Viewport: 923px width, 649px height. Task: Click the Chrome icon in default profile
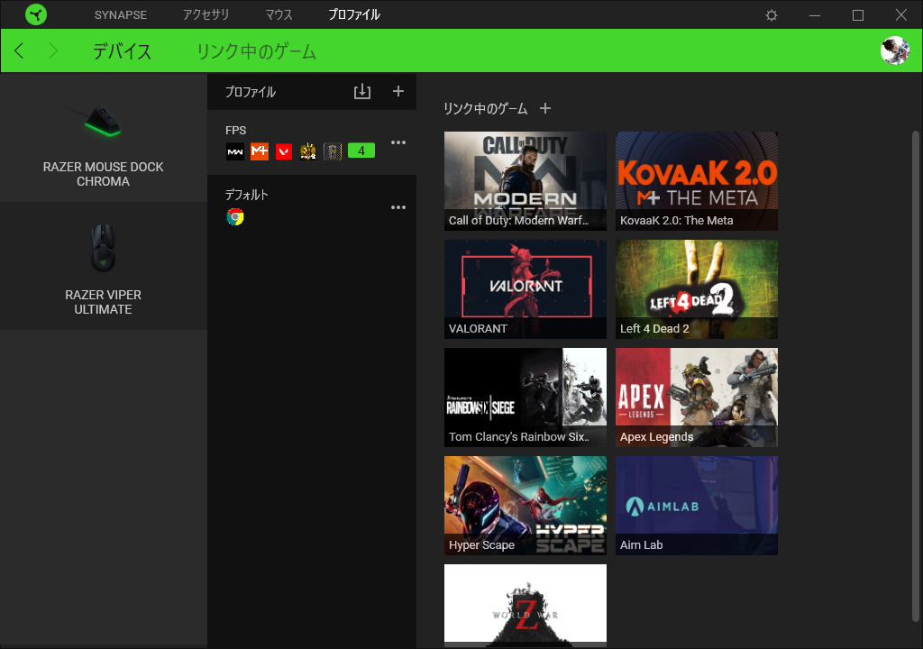(235, 216)
